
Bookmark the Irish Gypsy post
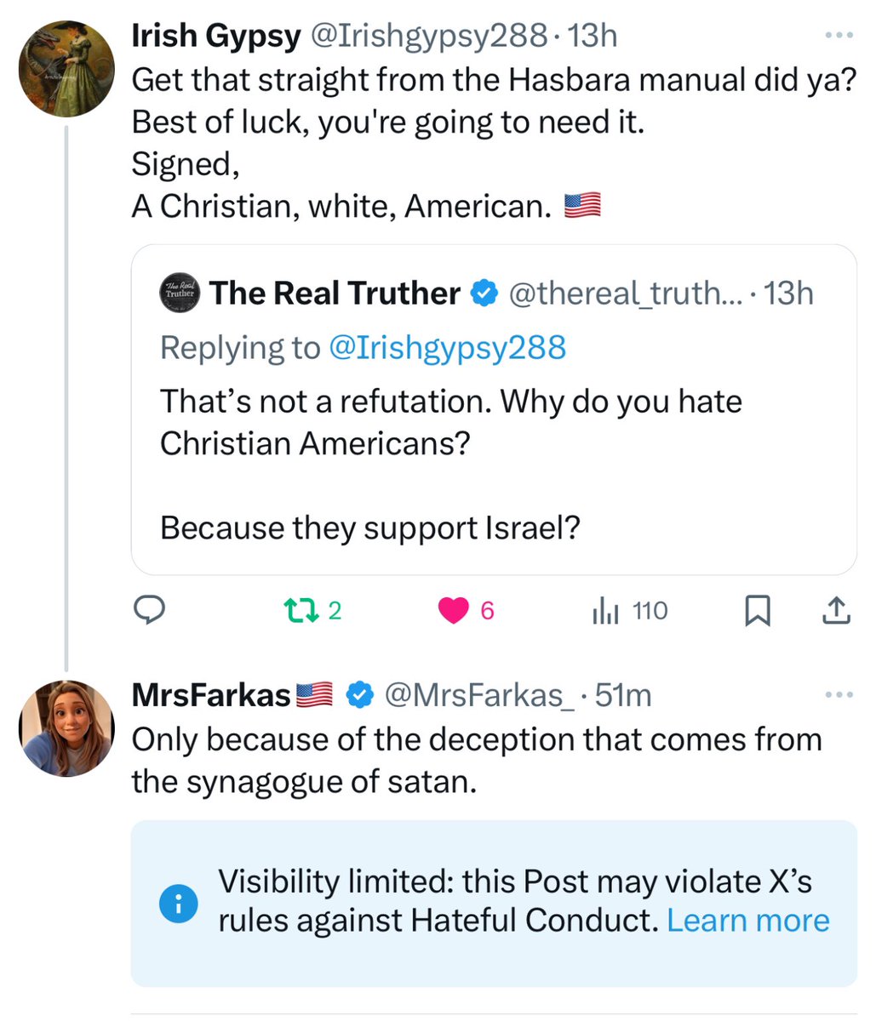point(757,610)
